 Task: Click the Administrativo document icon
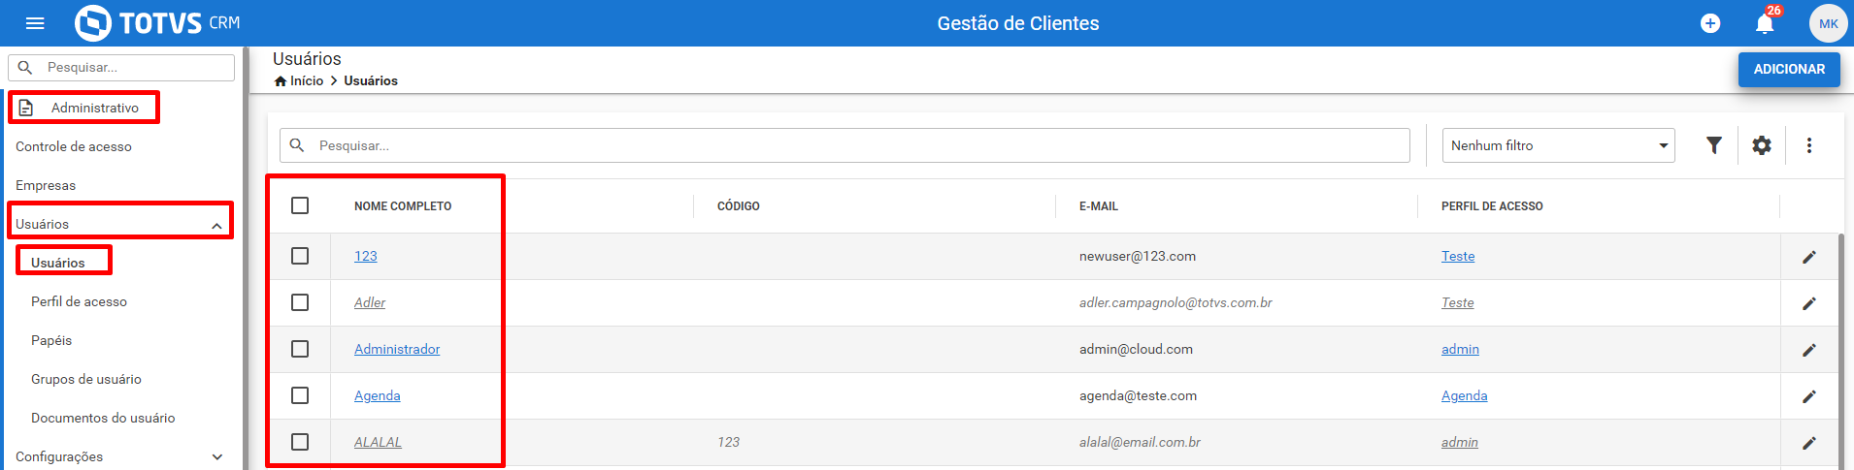(x=26, y=108)
